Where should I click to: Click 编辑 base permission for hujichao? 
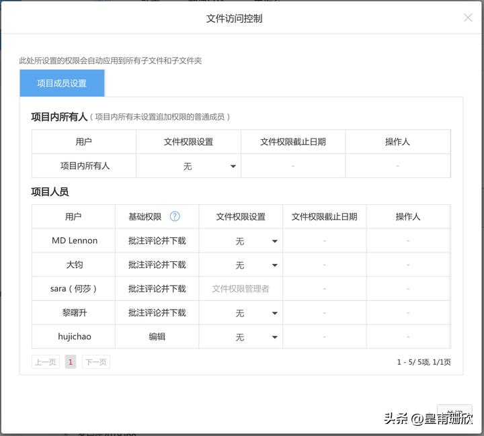pyautogui.click(x=157, y=337)
